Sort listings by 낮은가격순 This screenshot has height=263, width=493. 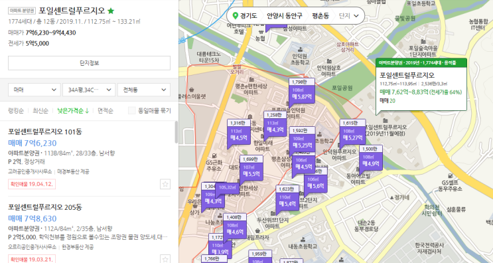73,111
